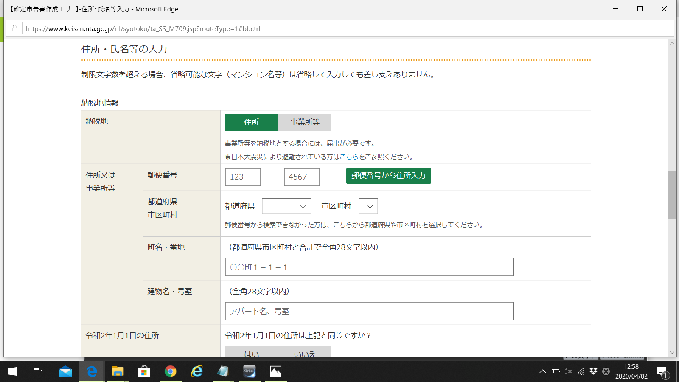The image size is (679, 382).
Task: Open File Explorer from the taskbar
Action: 118,371
